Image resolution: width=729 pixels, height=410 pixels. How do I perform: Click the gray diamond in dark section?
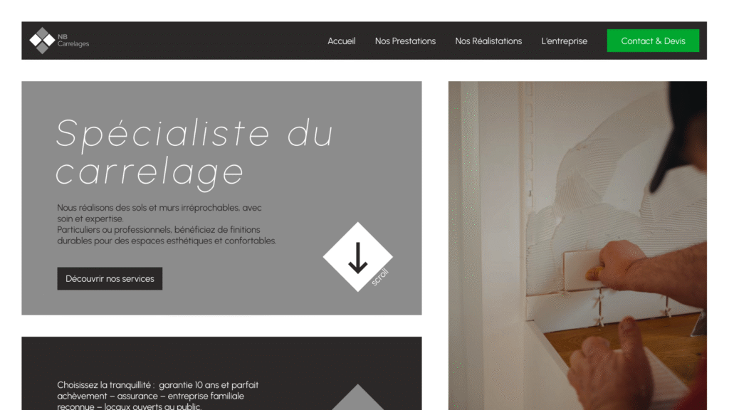click(357, 397)
